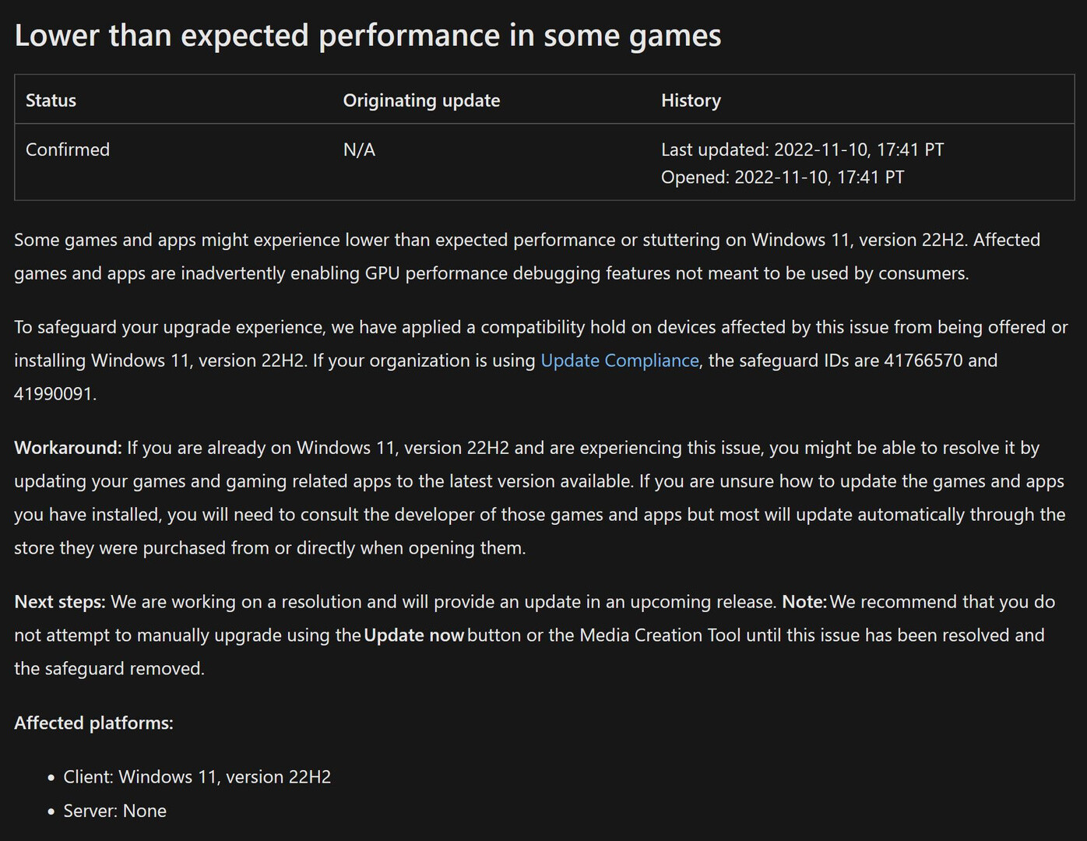The image size is (1087, 841).
Task: Open the Update Compliance link
Action: [619, 361]
